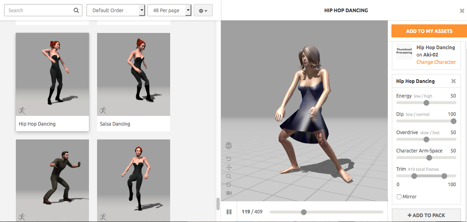Screen dimensions: 467x222
Task: Click the 410 total frames label
Action: click(x=423, y=169)
